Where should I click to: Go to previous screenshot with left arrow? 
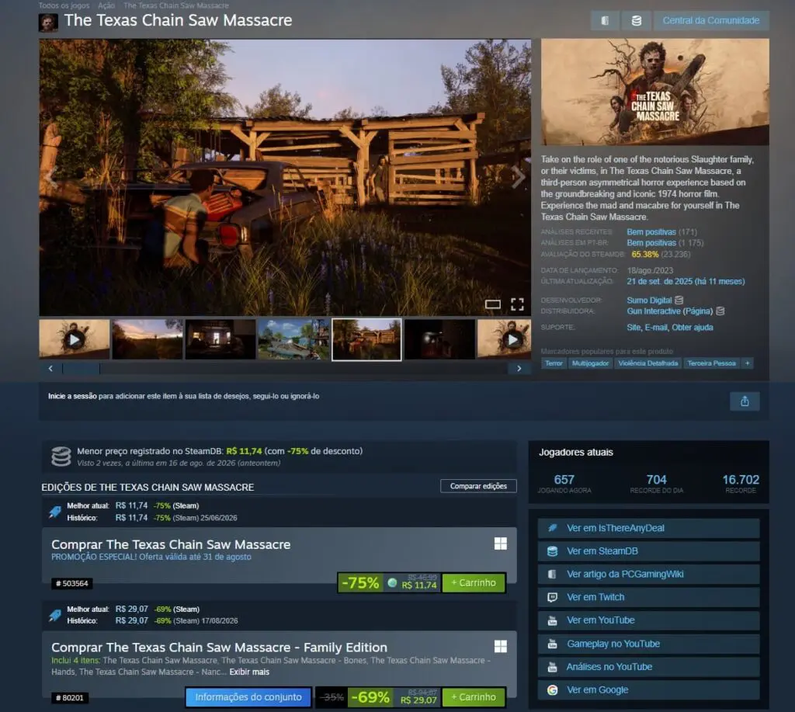click(51, 177)
